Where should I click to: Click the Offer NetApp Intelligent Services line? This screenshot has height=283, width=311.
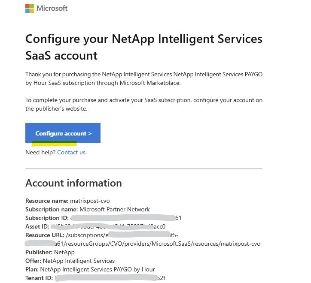70,261
